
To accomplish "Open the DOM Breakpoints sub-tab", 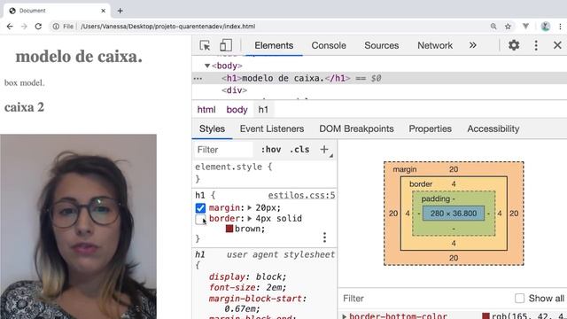I will click(356, 128).
